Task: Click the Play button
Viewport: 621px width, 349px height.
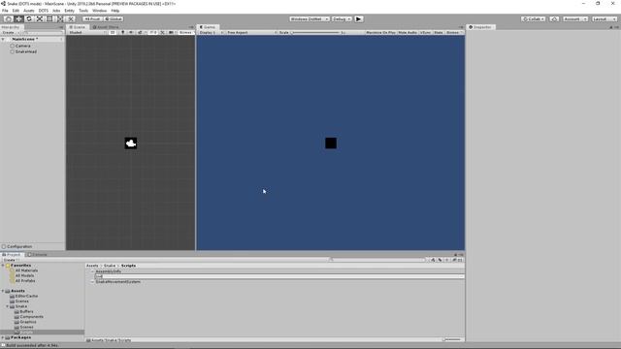Action: [358, 19]
